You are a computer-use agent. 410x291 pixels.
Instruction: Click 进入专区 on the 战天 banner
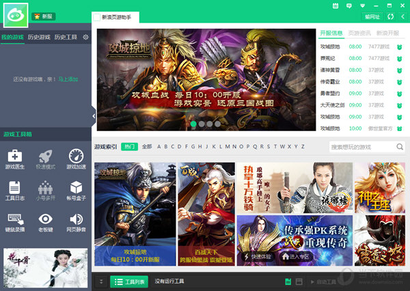(296, 256)
